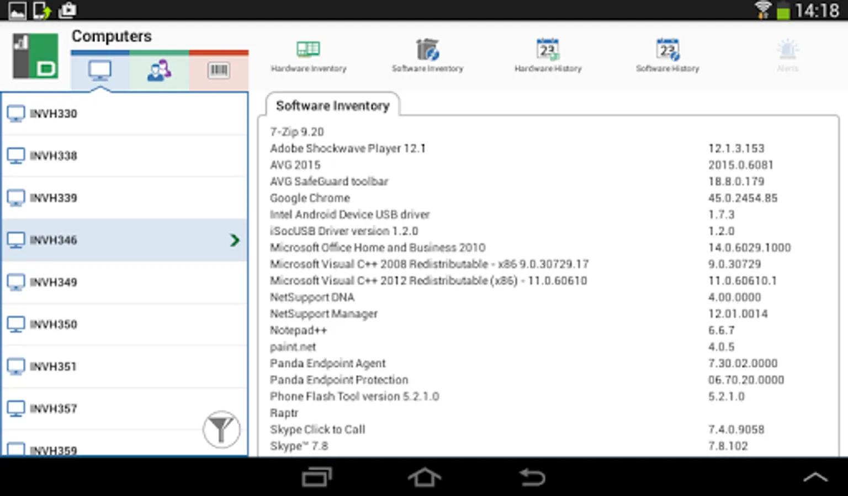
Task: Select computer INVH330
Action: point(125,114)
